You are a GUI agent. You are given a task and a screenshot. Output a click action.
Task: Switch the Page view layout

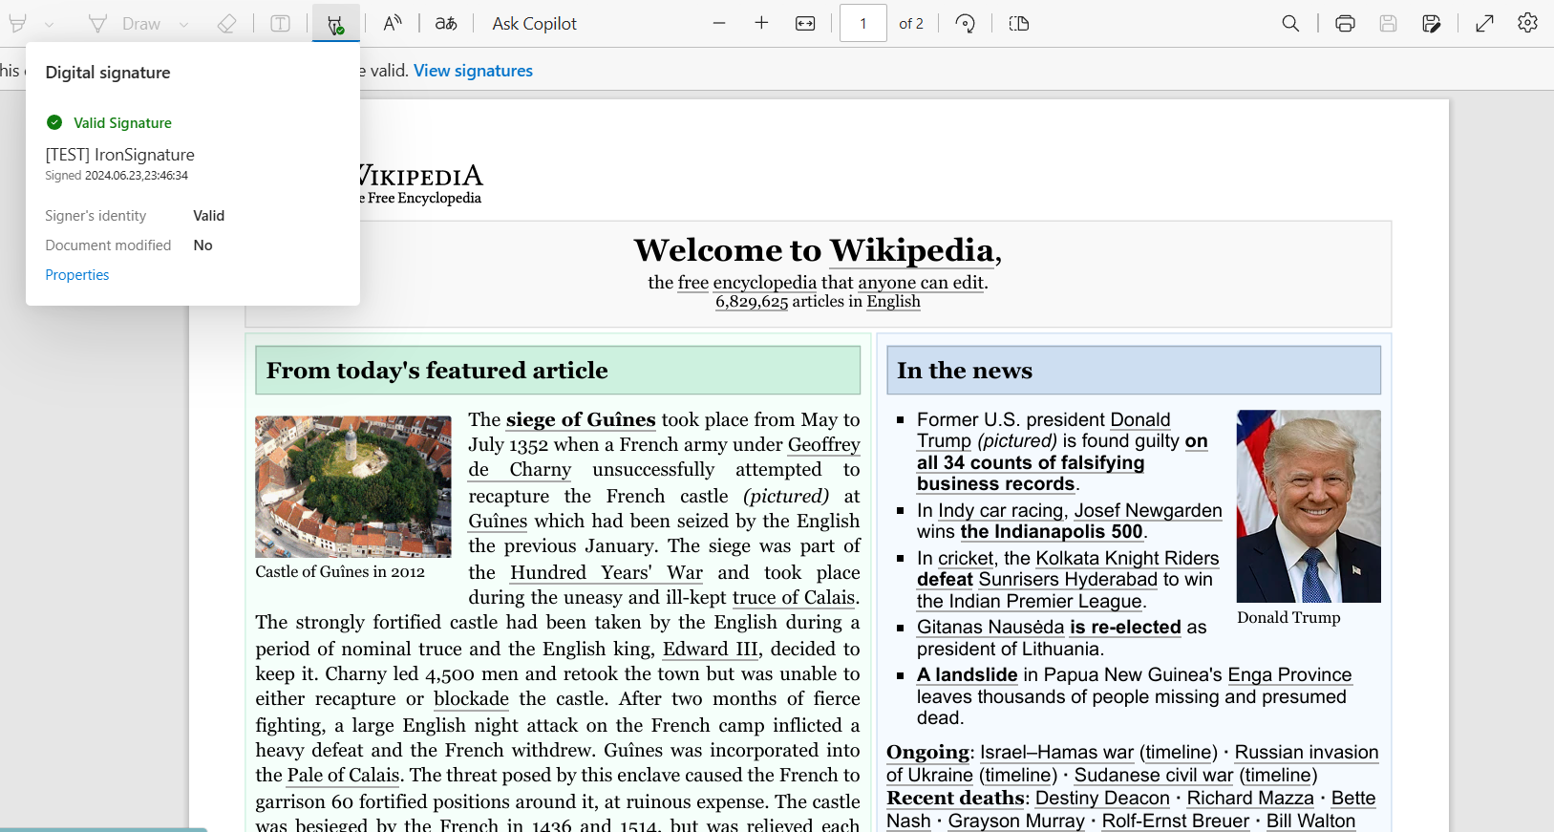pos(1019,24)
